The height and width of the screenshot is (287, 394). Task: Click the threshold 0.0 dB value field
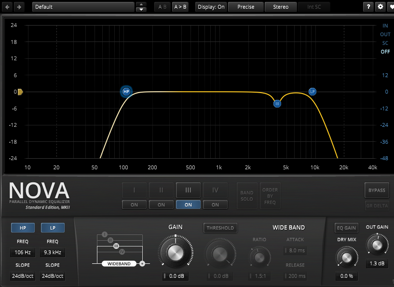pyautogui.click(x=220, y=276)
